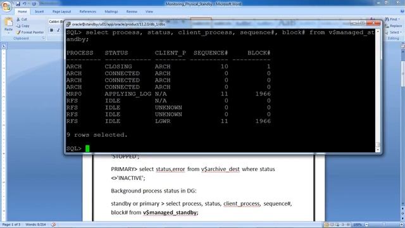Click the 'BLOCK#' column header
The image size is (405, 228).
point(259,53)
